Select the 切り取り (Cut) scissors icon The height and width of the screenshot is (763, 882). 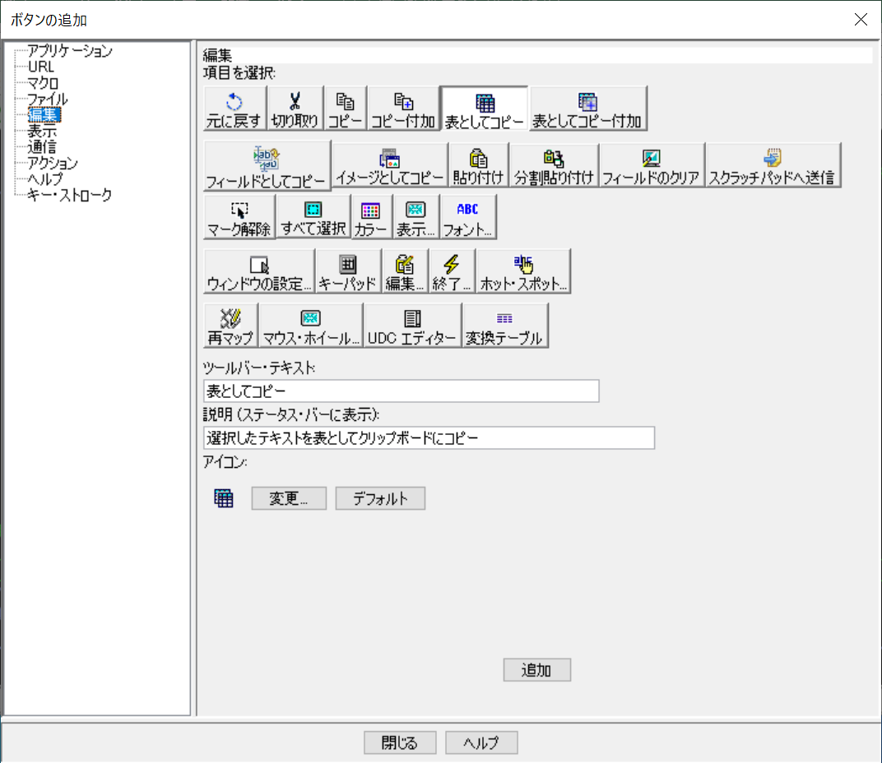(x=295, y=109)
